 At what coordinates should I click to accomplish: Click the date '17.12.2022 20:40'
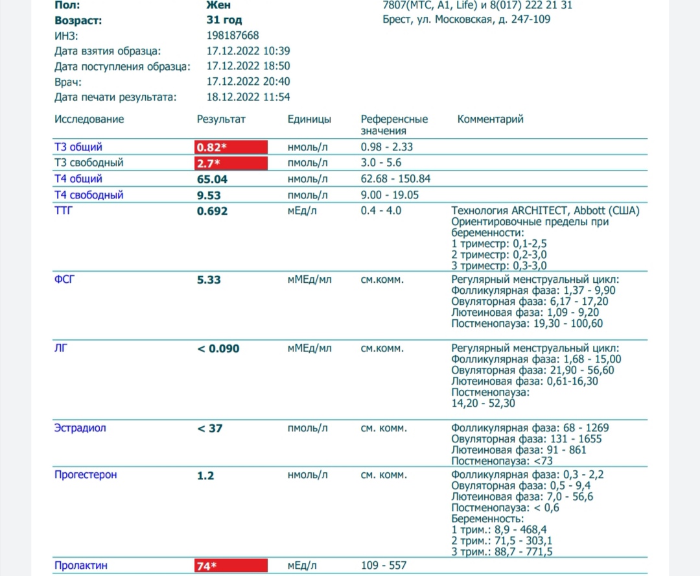pos(248,82)
